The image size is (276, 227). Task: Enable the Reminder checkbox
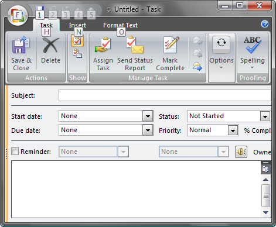15,152
